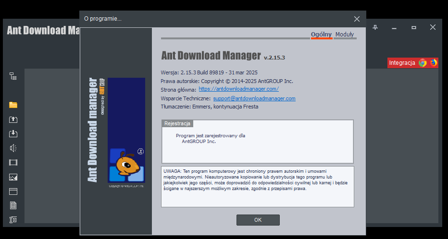Switch to the Ogólny tab
This screenshot has width=448, height=239.
point(321,35)
